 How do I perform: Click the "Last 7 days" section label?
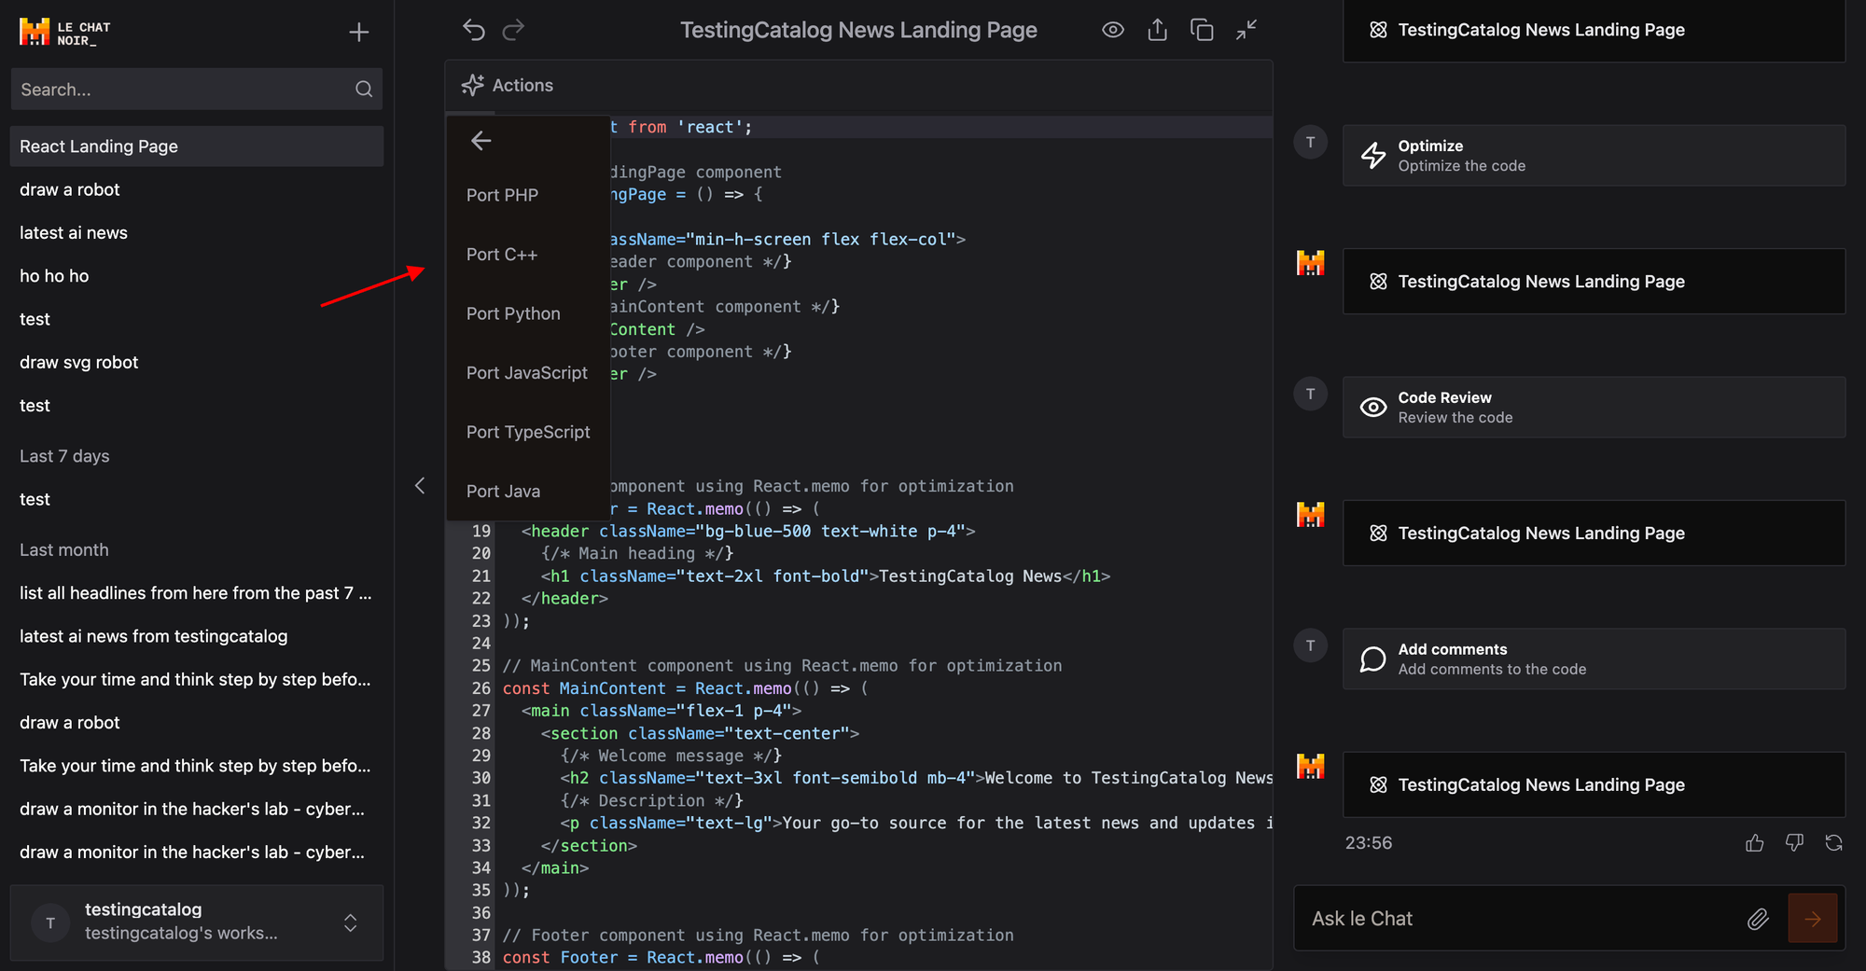point(64,456)
